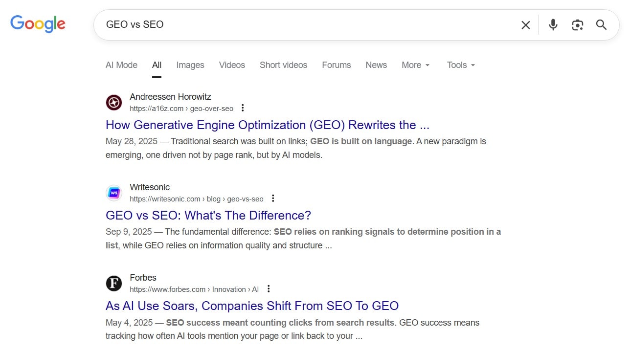Click Writesonic site favicon

[x=114, y=193]
